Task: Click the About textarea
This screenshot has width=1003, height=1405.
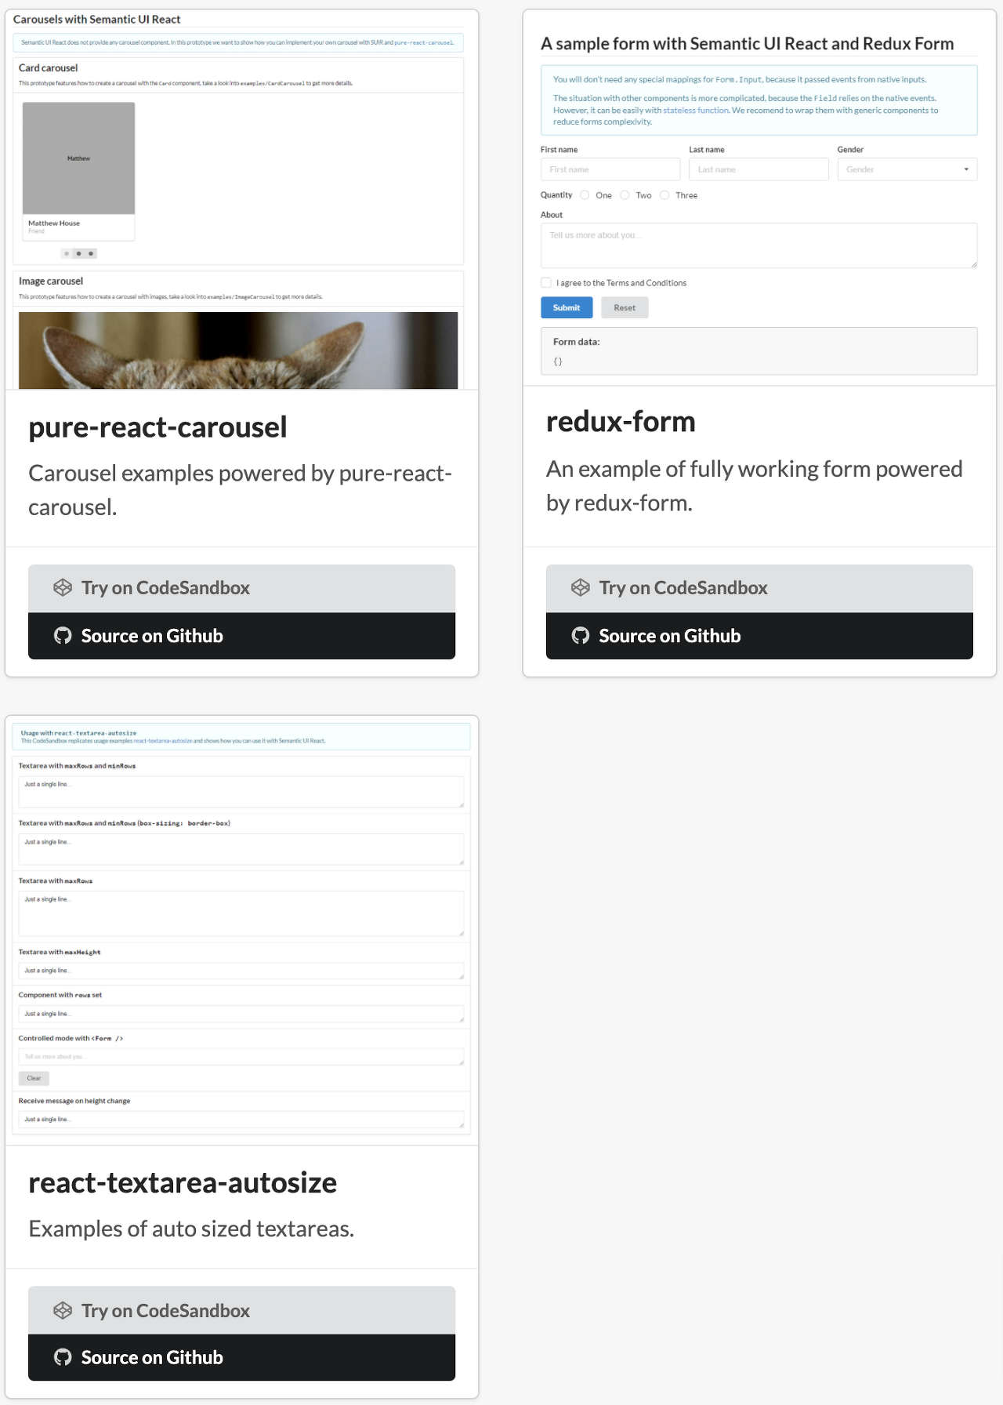Action: [759, 245]
